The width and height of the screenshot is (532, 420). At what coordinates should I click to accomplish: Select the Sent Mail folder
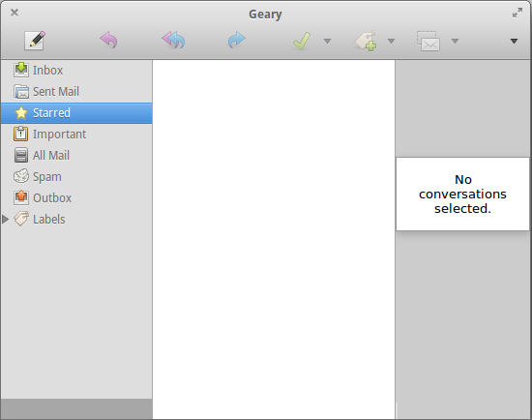[x=76, y=92]
